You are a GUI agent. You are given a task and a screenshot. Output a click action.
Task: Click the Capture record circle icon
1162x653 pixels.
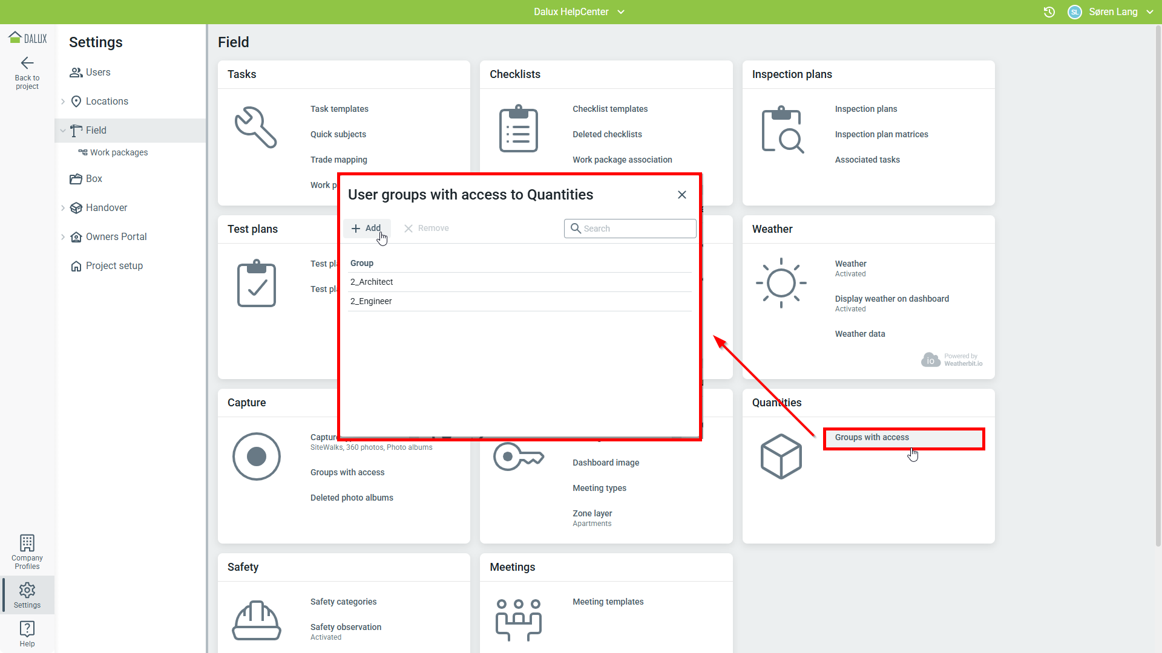(x=256, y=456)
